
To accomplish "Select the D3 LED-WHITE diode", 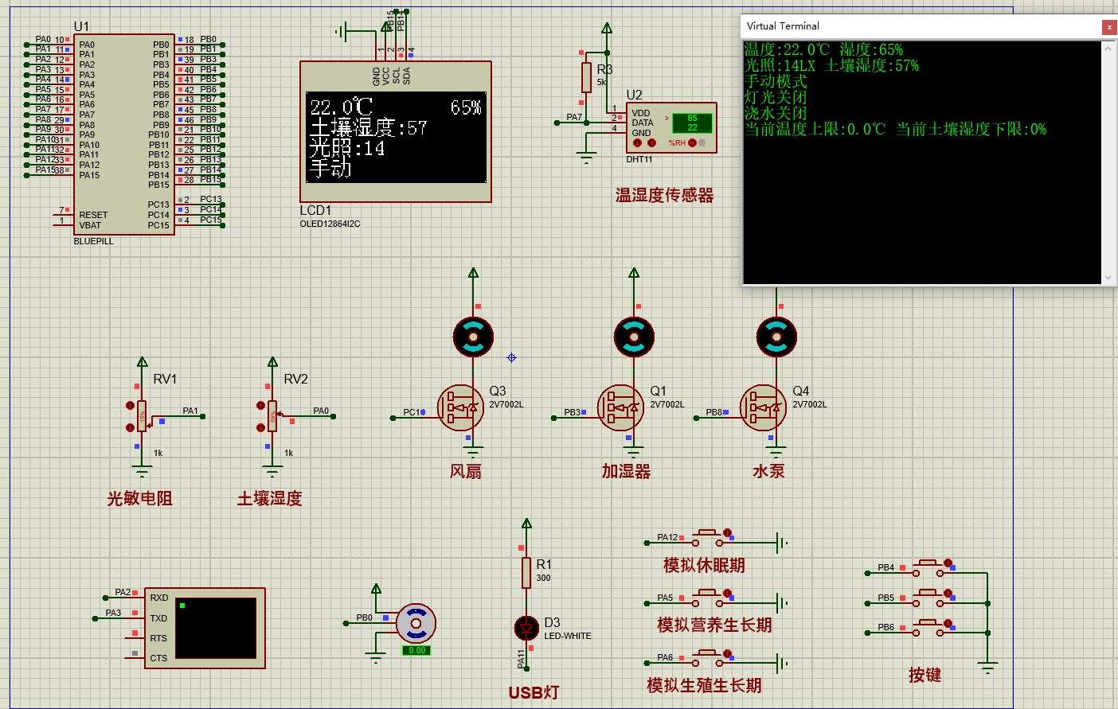I will click(x=526, y=628).
